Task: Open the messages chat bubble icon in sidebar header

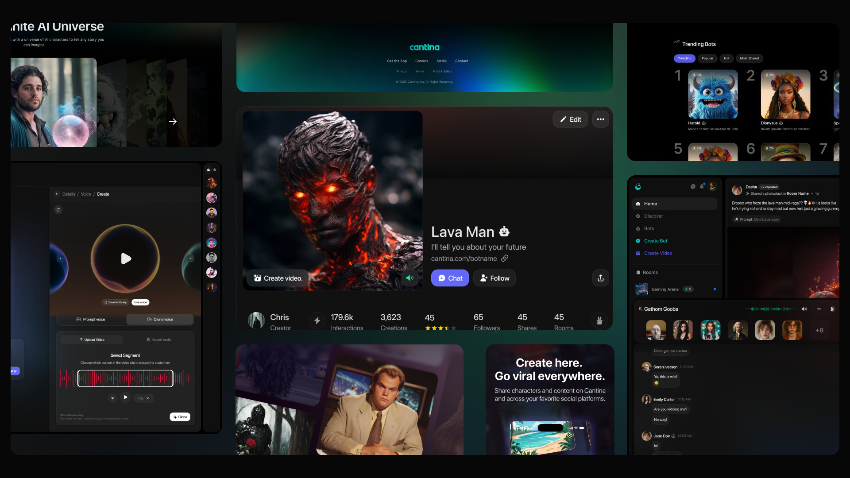Action: 693,187
